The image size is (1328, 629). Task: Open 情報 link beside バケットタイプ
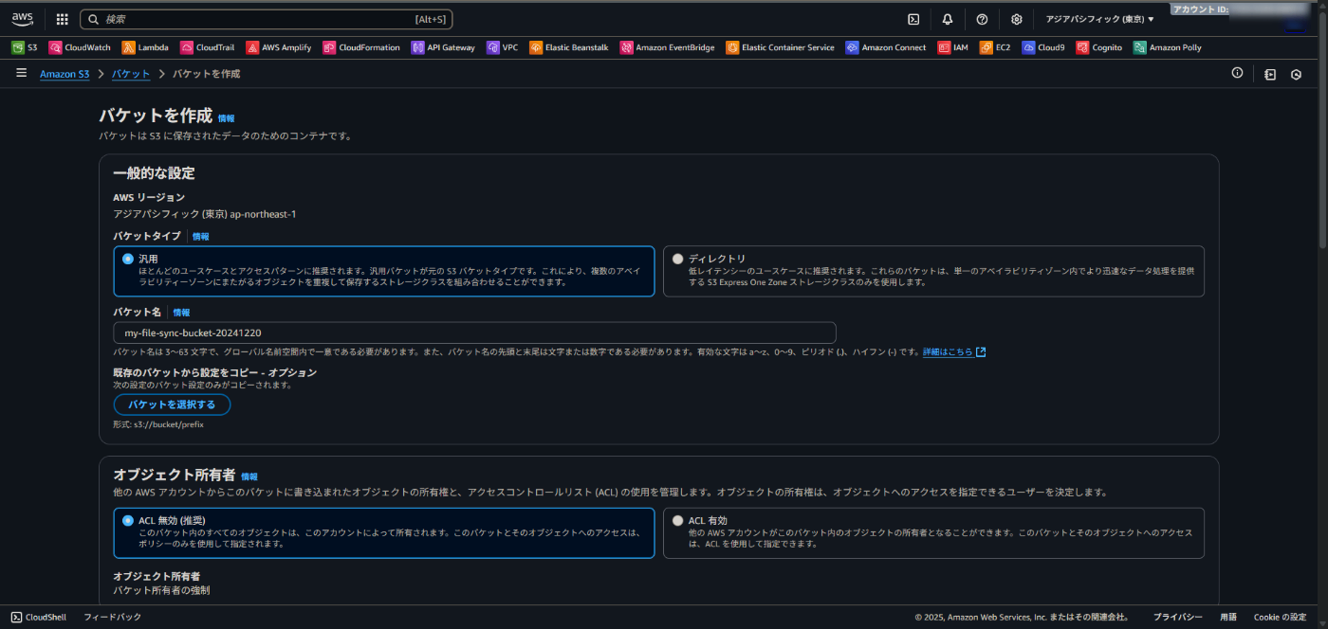click(x=201, y=236)
